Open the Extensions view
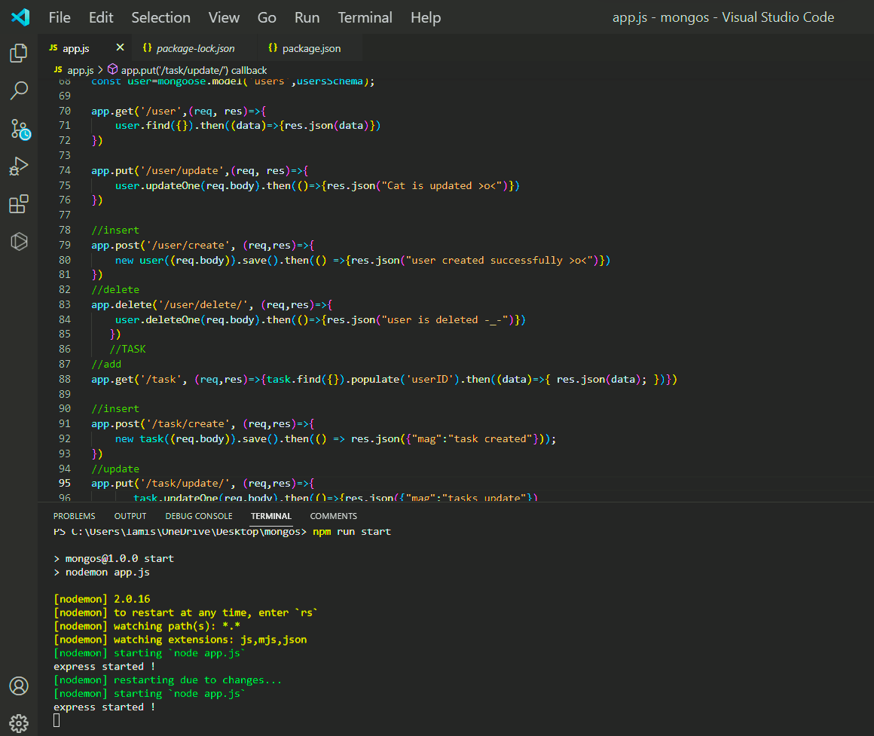This screenshot has height=736, width=874. 19,204
